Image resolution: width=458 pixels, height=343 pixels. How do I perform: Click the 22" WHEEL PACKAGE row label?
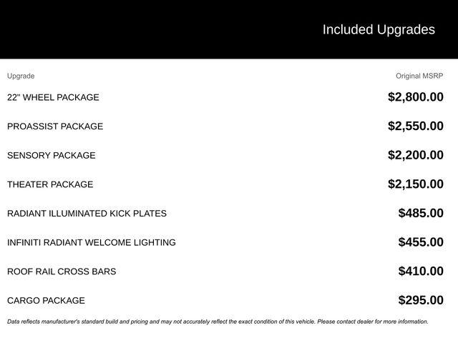[53, 97]
